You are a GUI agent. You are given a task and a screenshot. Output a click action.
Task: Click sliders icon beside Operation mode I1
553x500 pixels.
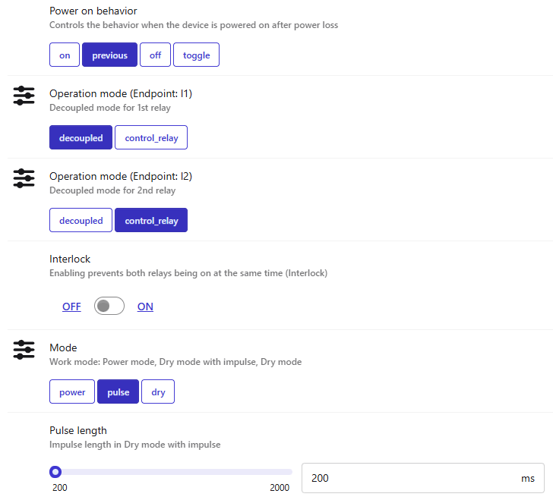tap(24, 96)
